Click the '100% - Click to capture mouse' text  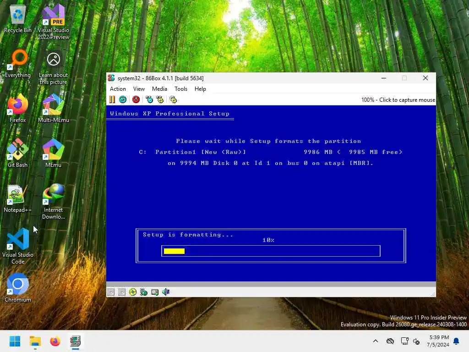click(398, 100)
